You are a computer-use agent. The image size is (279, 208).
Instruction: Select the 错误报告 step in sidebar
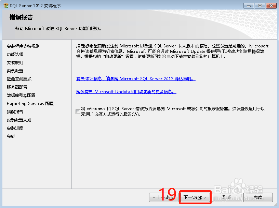[x=15, y=112]
